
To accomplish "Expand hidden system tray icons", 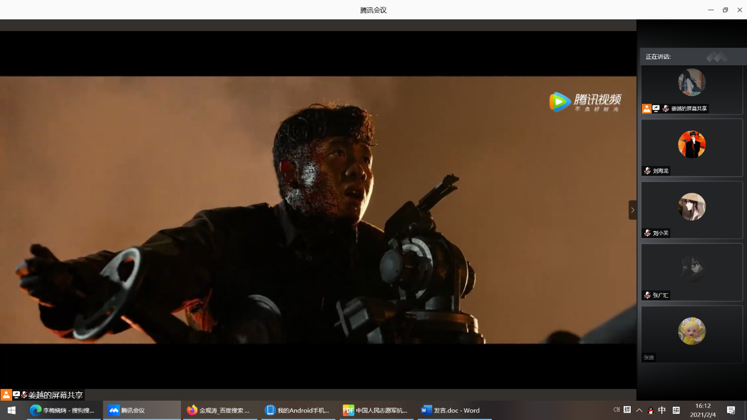I will (x=639, y=410).
